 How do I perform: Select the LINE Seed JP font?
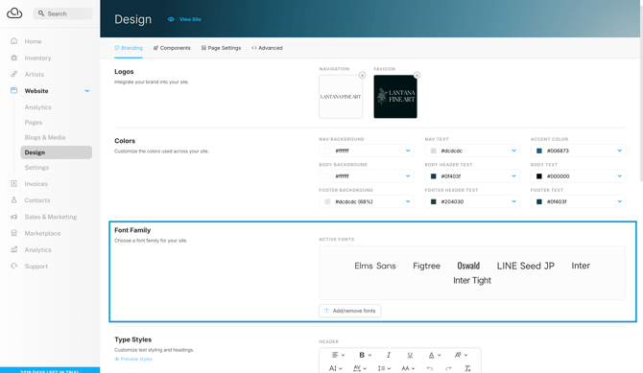click(526, 266)
